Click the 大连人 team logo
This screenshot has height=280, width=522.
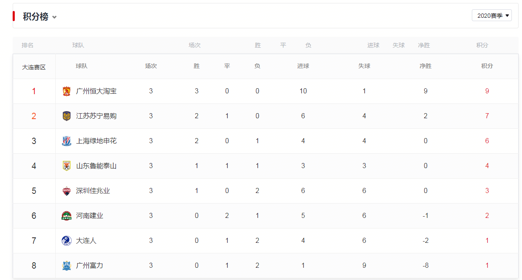(67, 241)
